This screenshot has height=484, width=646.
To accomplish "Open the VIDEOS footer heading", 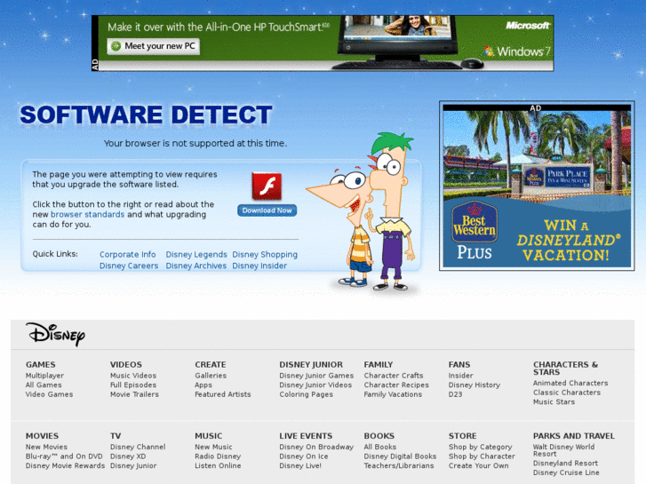I will point(125,364).
